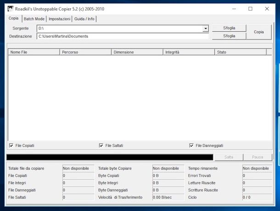Image resolution: width=280 pixels, height=211 pixels.
Task: Sort by Percorso column header
Action: pos(85,52)
